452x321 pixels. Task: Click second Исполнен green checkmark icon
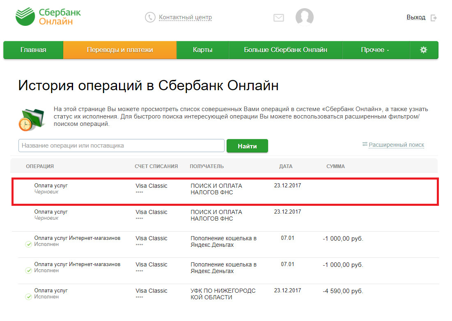28,271
